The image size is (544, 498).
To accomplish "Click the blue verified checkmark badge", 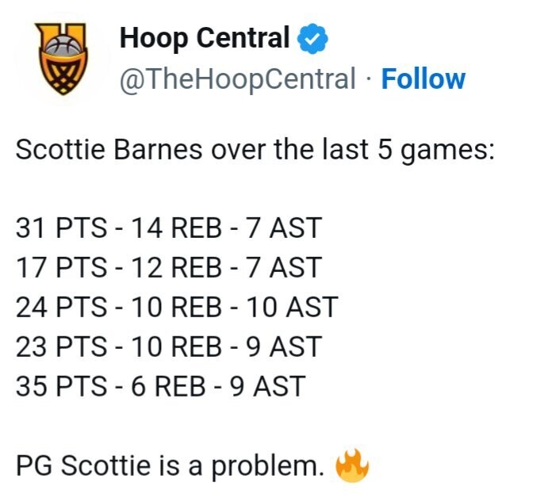I will (313, 37).
